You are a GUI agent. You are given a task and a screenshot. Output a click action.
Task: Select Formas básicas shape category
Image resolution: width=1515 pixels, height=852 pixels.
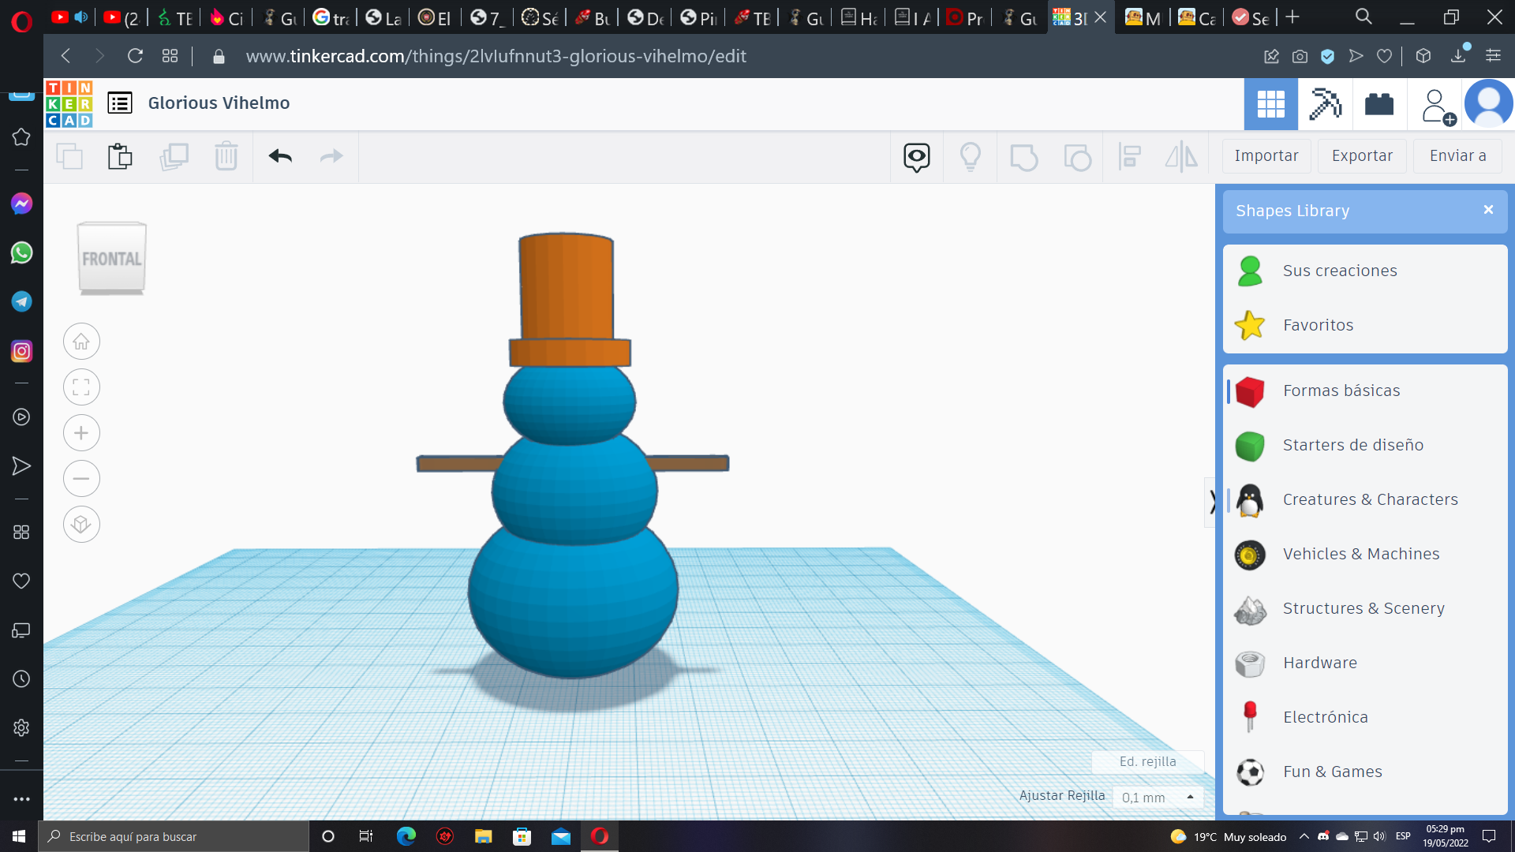pos(1341,390)
